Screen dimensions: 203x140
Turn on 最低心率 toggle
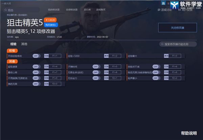(36, 72)
